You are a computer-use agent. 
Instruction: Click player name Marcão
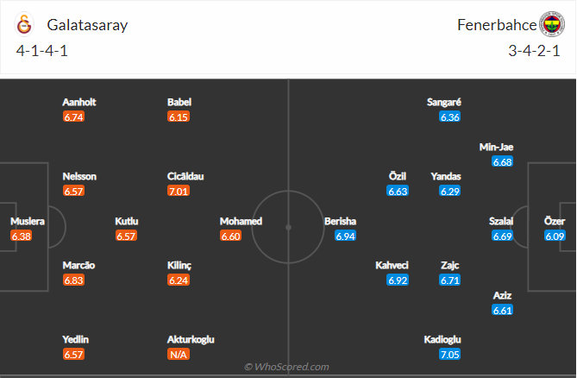click(x=78, y=265)
